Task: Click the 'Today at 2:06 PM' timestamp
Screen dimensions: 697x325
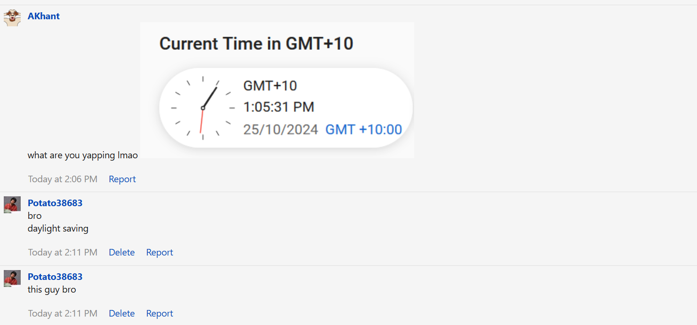Action: point(63,179)
